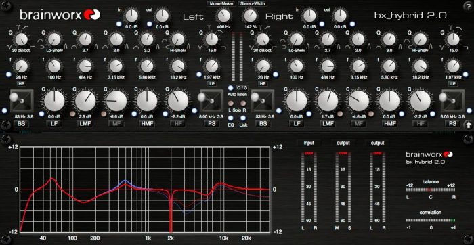Toggle the Auto listen LED
The image size is (474, 245).
(231, 88)
